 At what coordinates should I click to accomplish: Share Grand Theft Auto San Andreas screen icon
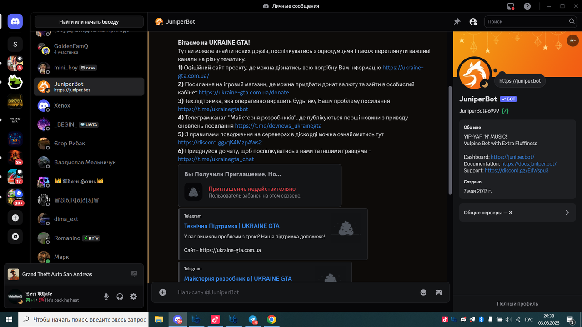coord(134,274)
